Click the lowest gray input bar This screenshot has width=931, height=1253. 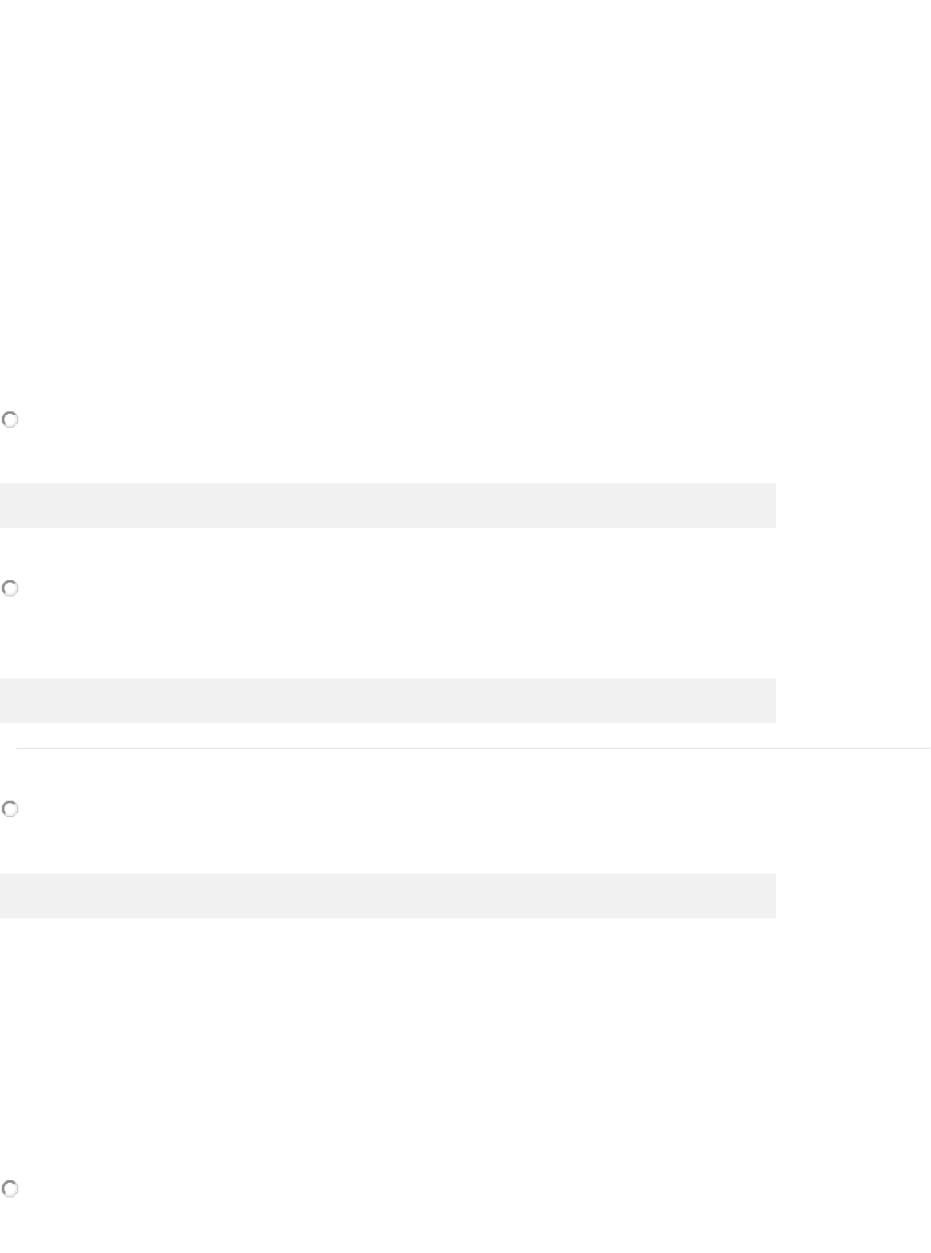[388, 896]
